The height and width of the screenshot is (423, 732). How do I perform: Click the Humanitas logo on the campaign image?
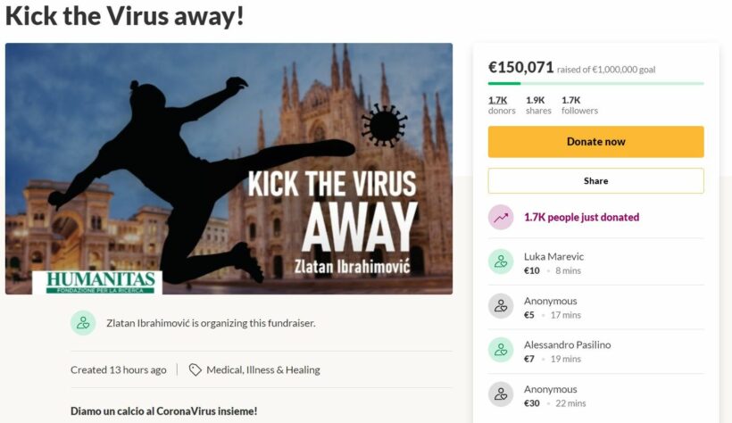101,282
